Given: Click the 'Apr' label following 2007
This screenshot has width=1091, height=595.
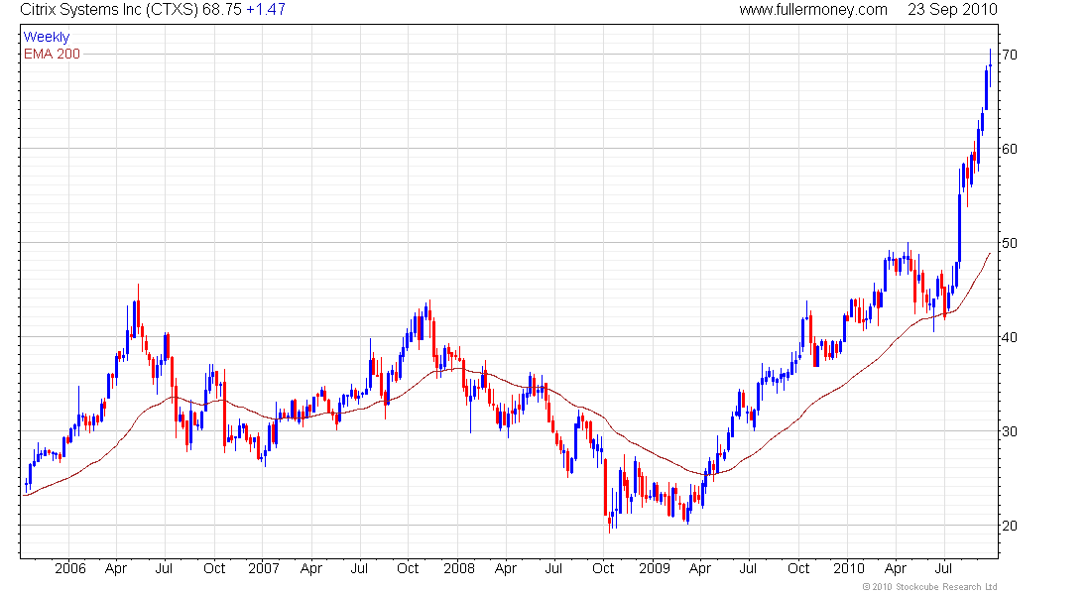Looking at the screenshot, I should (x=311, y=569).
